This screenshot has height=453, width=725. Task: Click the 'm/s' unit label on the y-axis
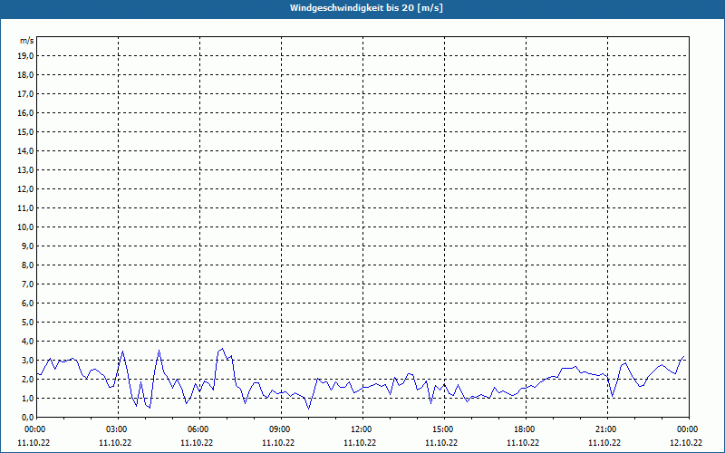click(27, 41)
